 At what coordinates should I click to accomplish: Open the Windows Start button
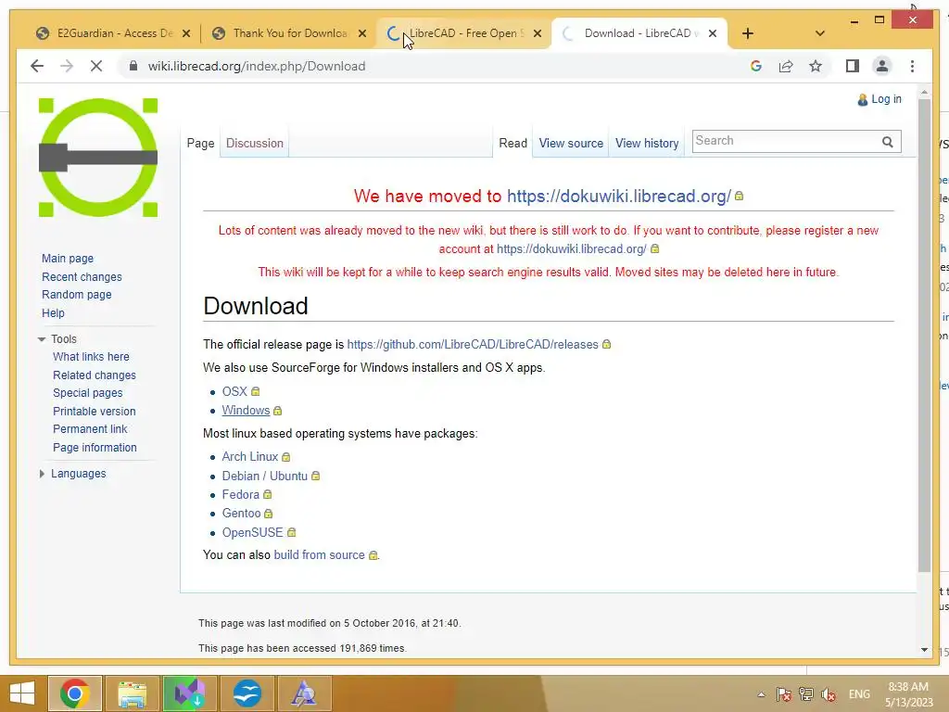coord(22,693)
